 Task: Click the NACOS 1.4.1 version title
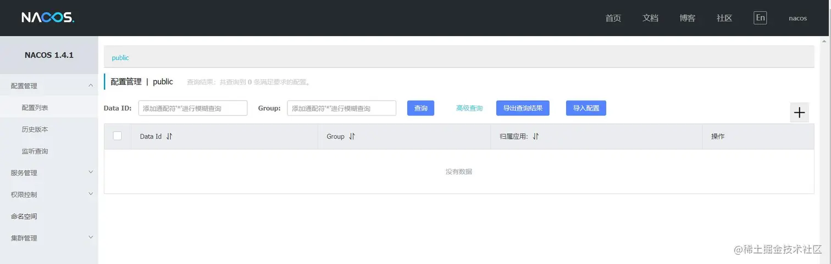pos(49,55)
